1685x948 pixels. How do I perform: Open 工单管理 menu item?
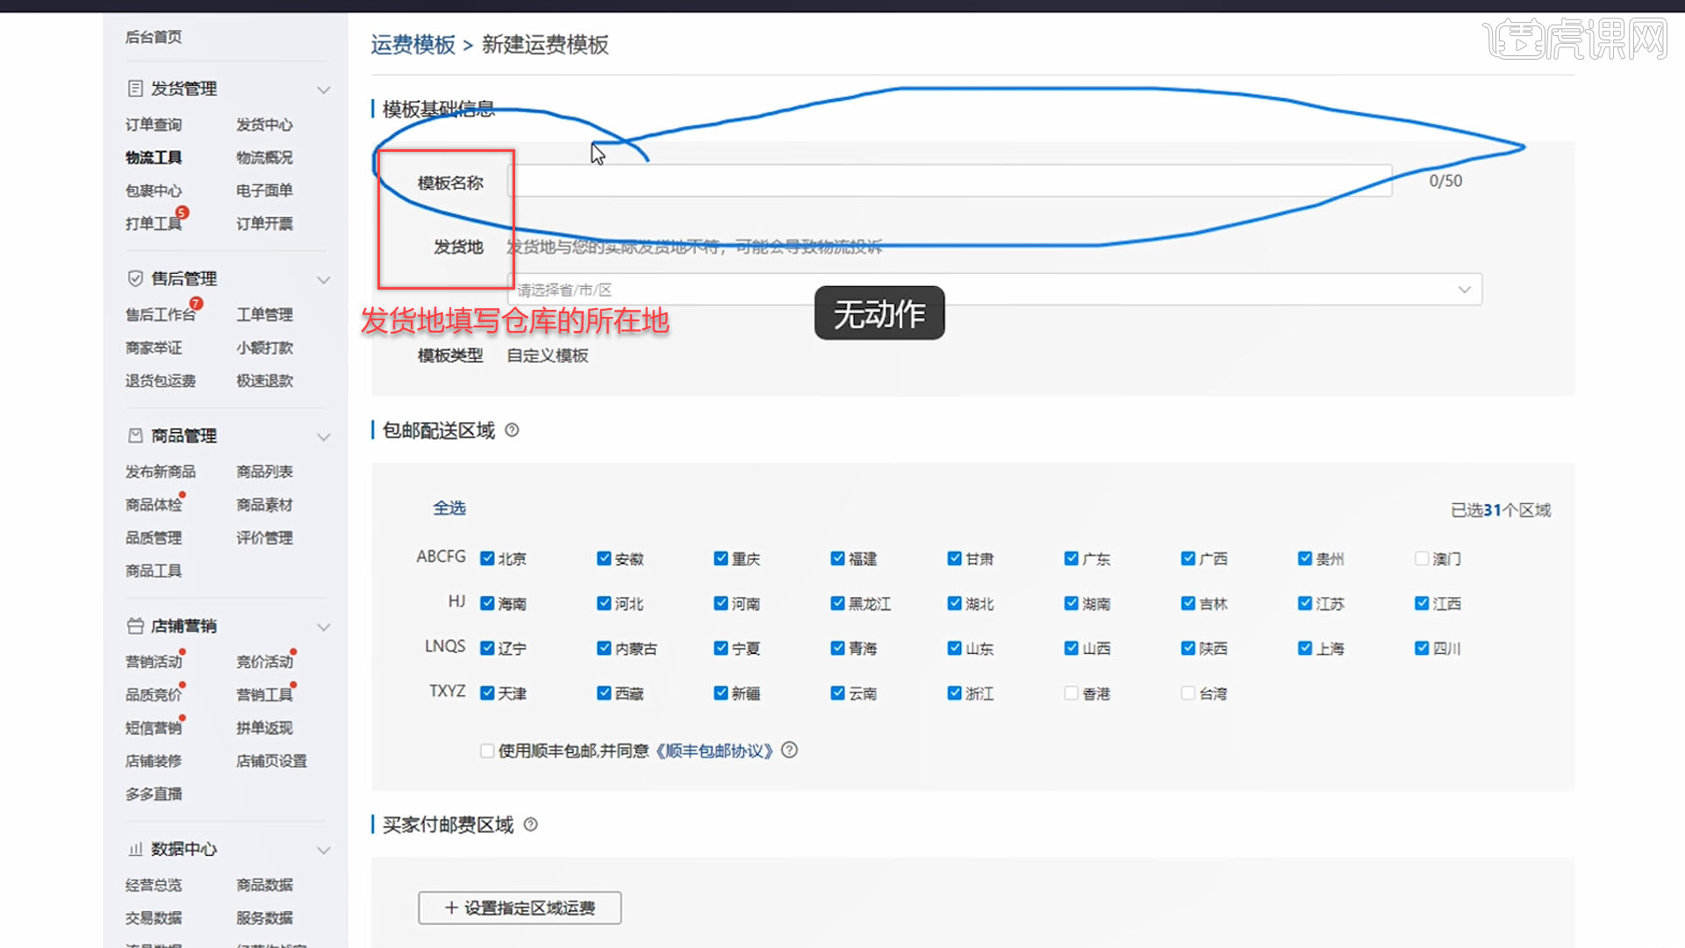(264, 315)
